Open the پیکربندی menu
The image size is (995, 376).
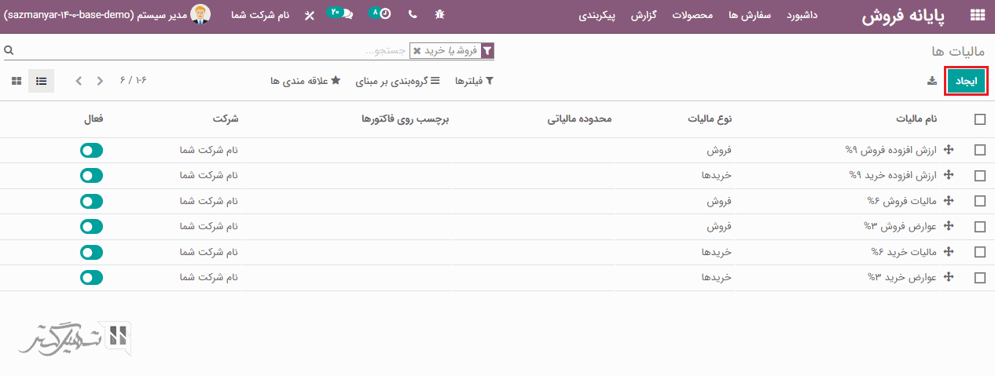pyautogui.click(x=597, y=15)
